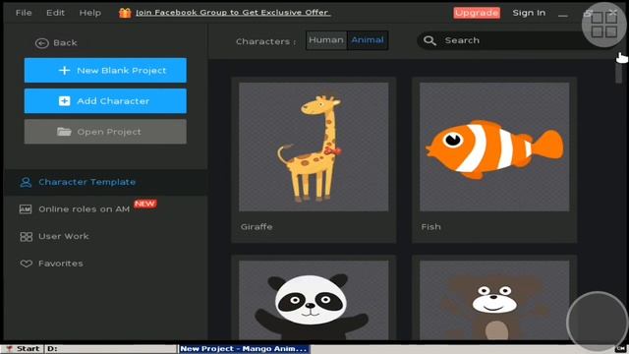This screenshot has width=629, height=354.
Task: Click the Character Template person icon
Action: click(26, 182)
